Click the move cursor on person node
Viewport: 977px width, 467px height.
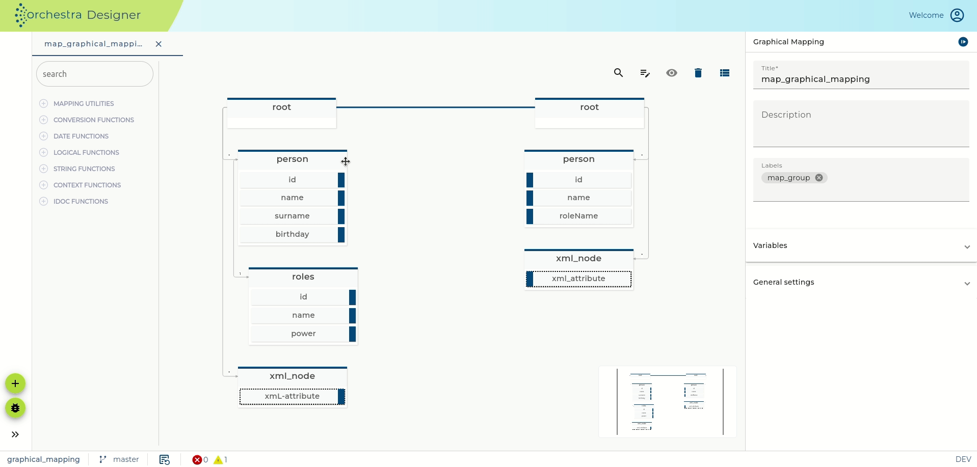pyautogui.click(x=346, y=161)
